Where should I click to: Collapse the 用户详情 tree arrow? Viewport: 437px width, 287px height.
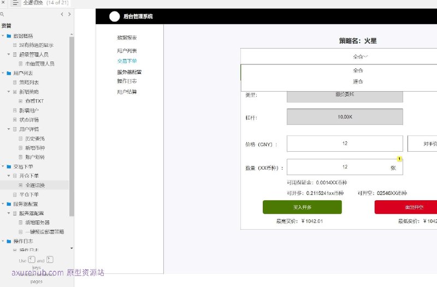(9, 129)
